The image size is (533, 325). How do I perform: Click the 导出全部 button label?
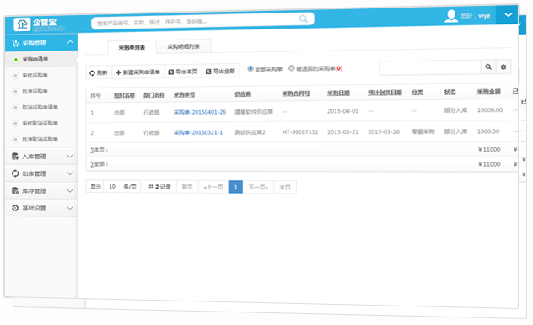click(x=224, y=72)
